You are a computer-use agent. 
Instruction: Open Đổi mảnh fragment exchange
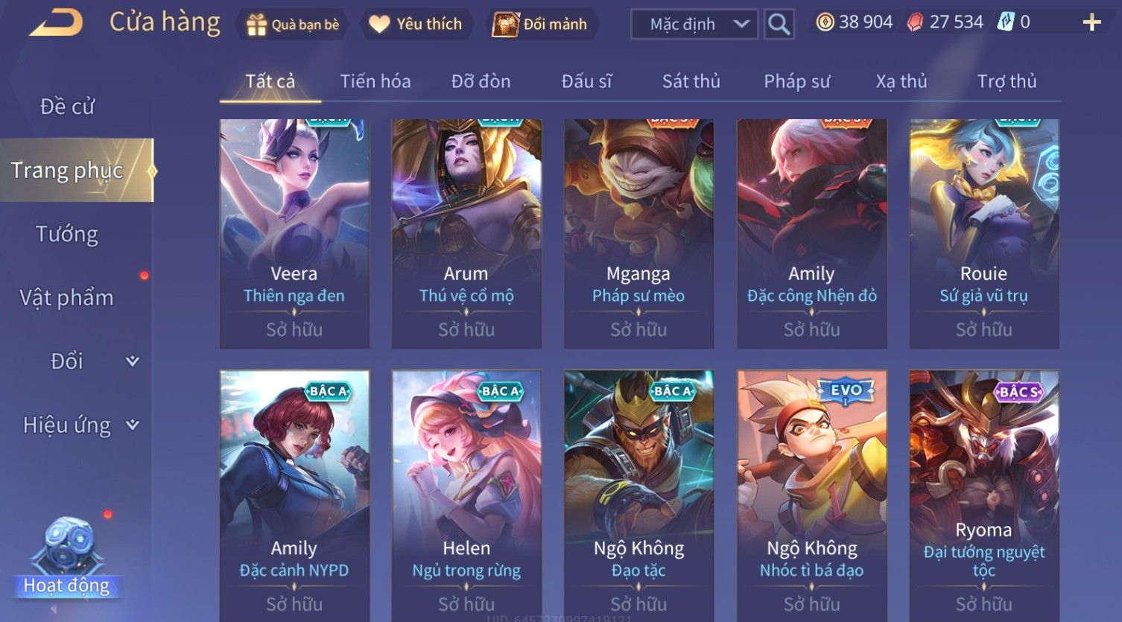(540, 24)
